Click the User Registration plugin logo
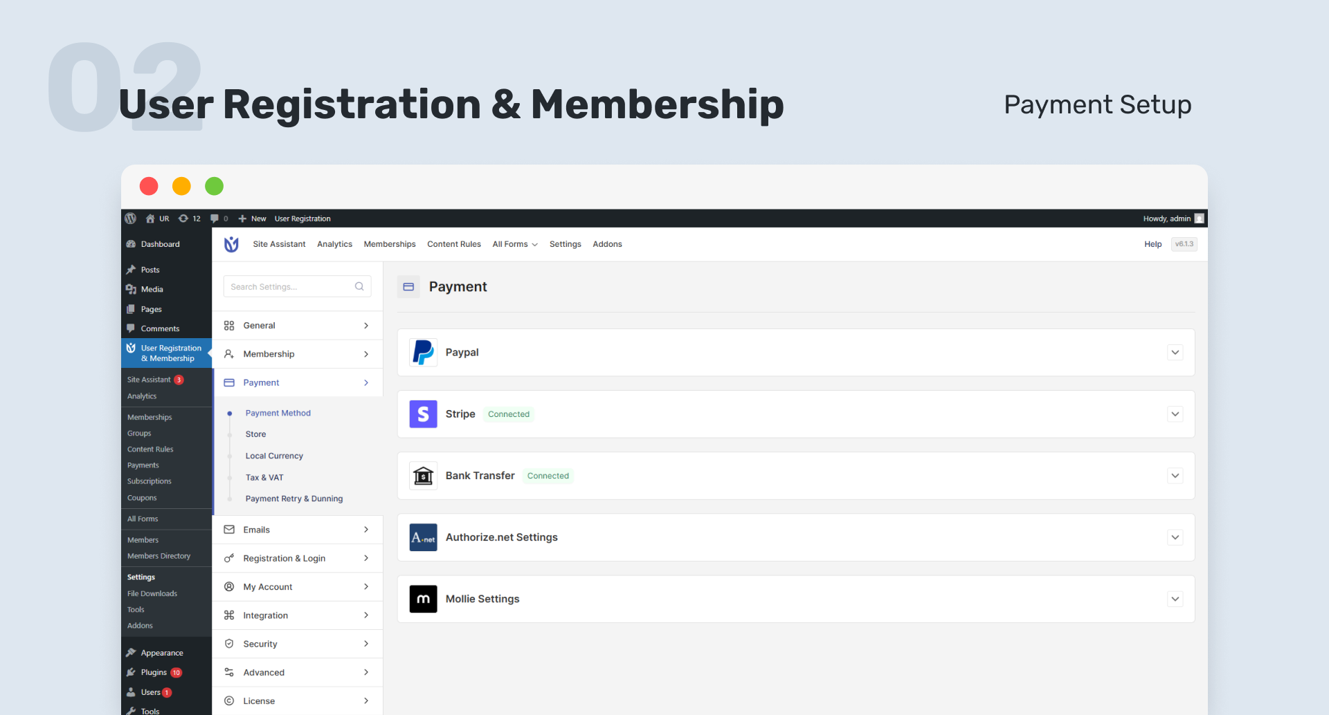Image resolution: width=1329 pixels, height=715 pixels. coord(231,244)
